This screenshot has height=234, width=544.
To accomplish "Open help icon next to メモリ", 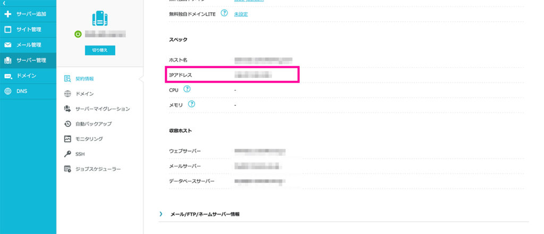I will (191, 104).
